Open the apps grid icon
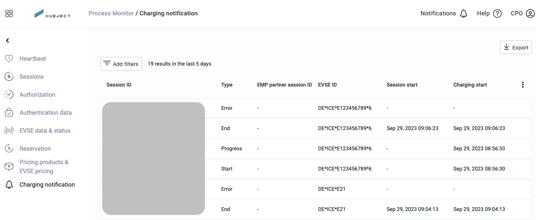 pyautogui.click(x=9, y=14)
